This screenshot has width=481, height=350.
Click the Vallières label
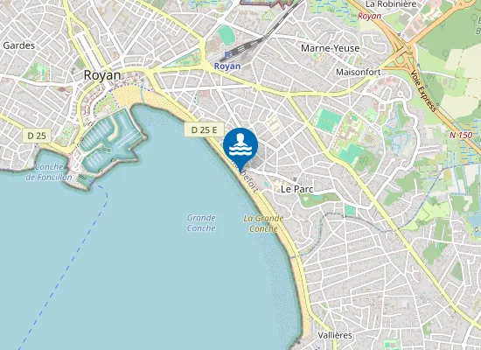[335, 335]
